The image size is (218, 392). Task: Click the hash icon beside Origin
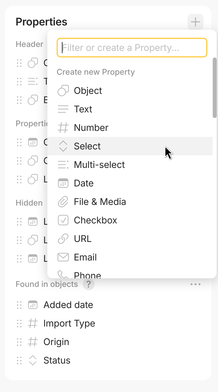tap(32, 342)
